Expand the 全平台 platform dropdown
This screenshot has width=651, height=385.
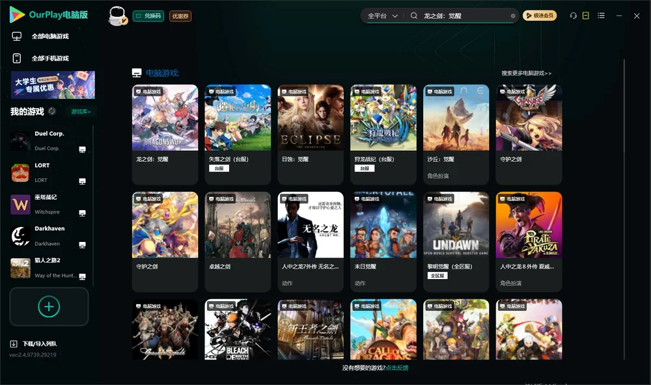383,16
